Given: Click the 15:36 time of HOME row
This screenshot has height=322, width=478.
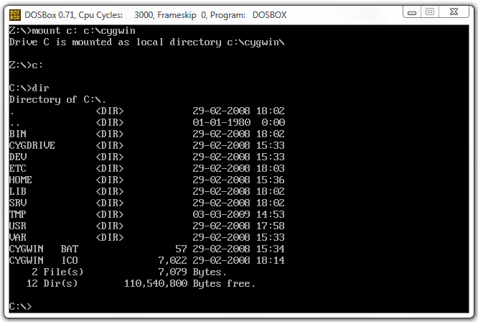Looking at the screenshot, I should (271, 180).
